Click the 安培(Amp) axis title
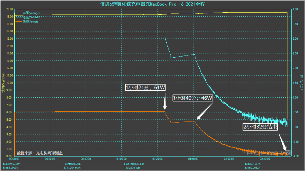The width and height of the screenshot is (305, 171). click(x=301, y=83)
